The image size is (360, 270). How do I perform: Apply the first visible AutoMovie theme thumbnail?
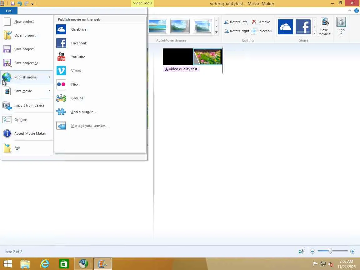tap(157, 26)
